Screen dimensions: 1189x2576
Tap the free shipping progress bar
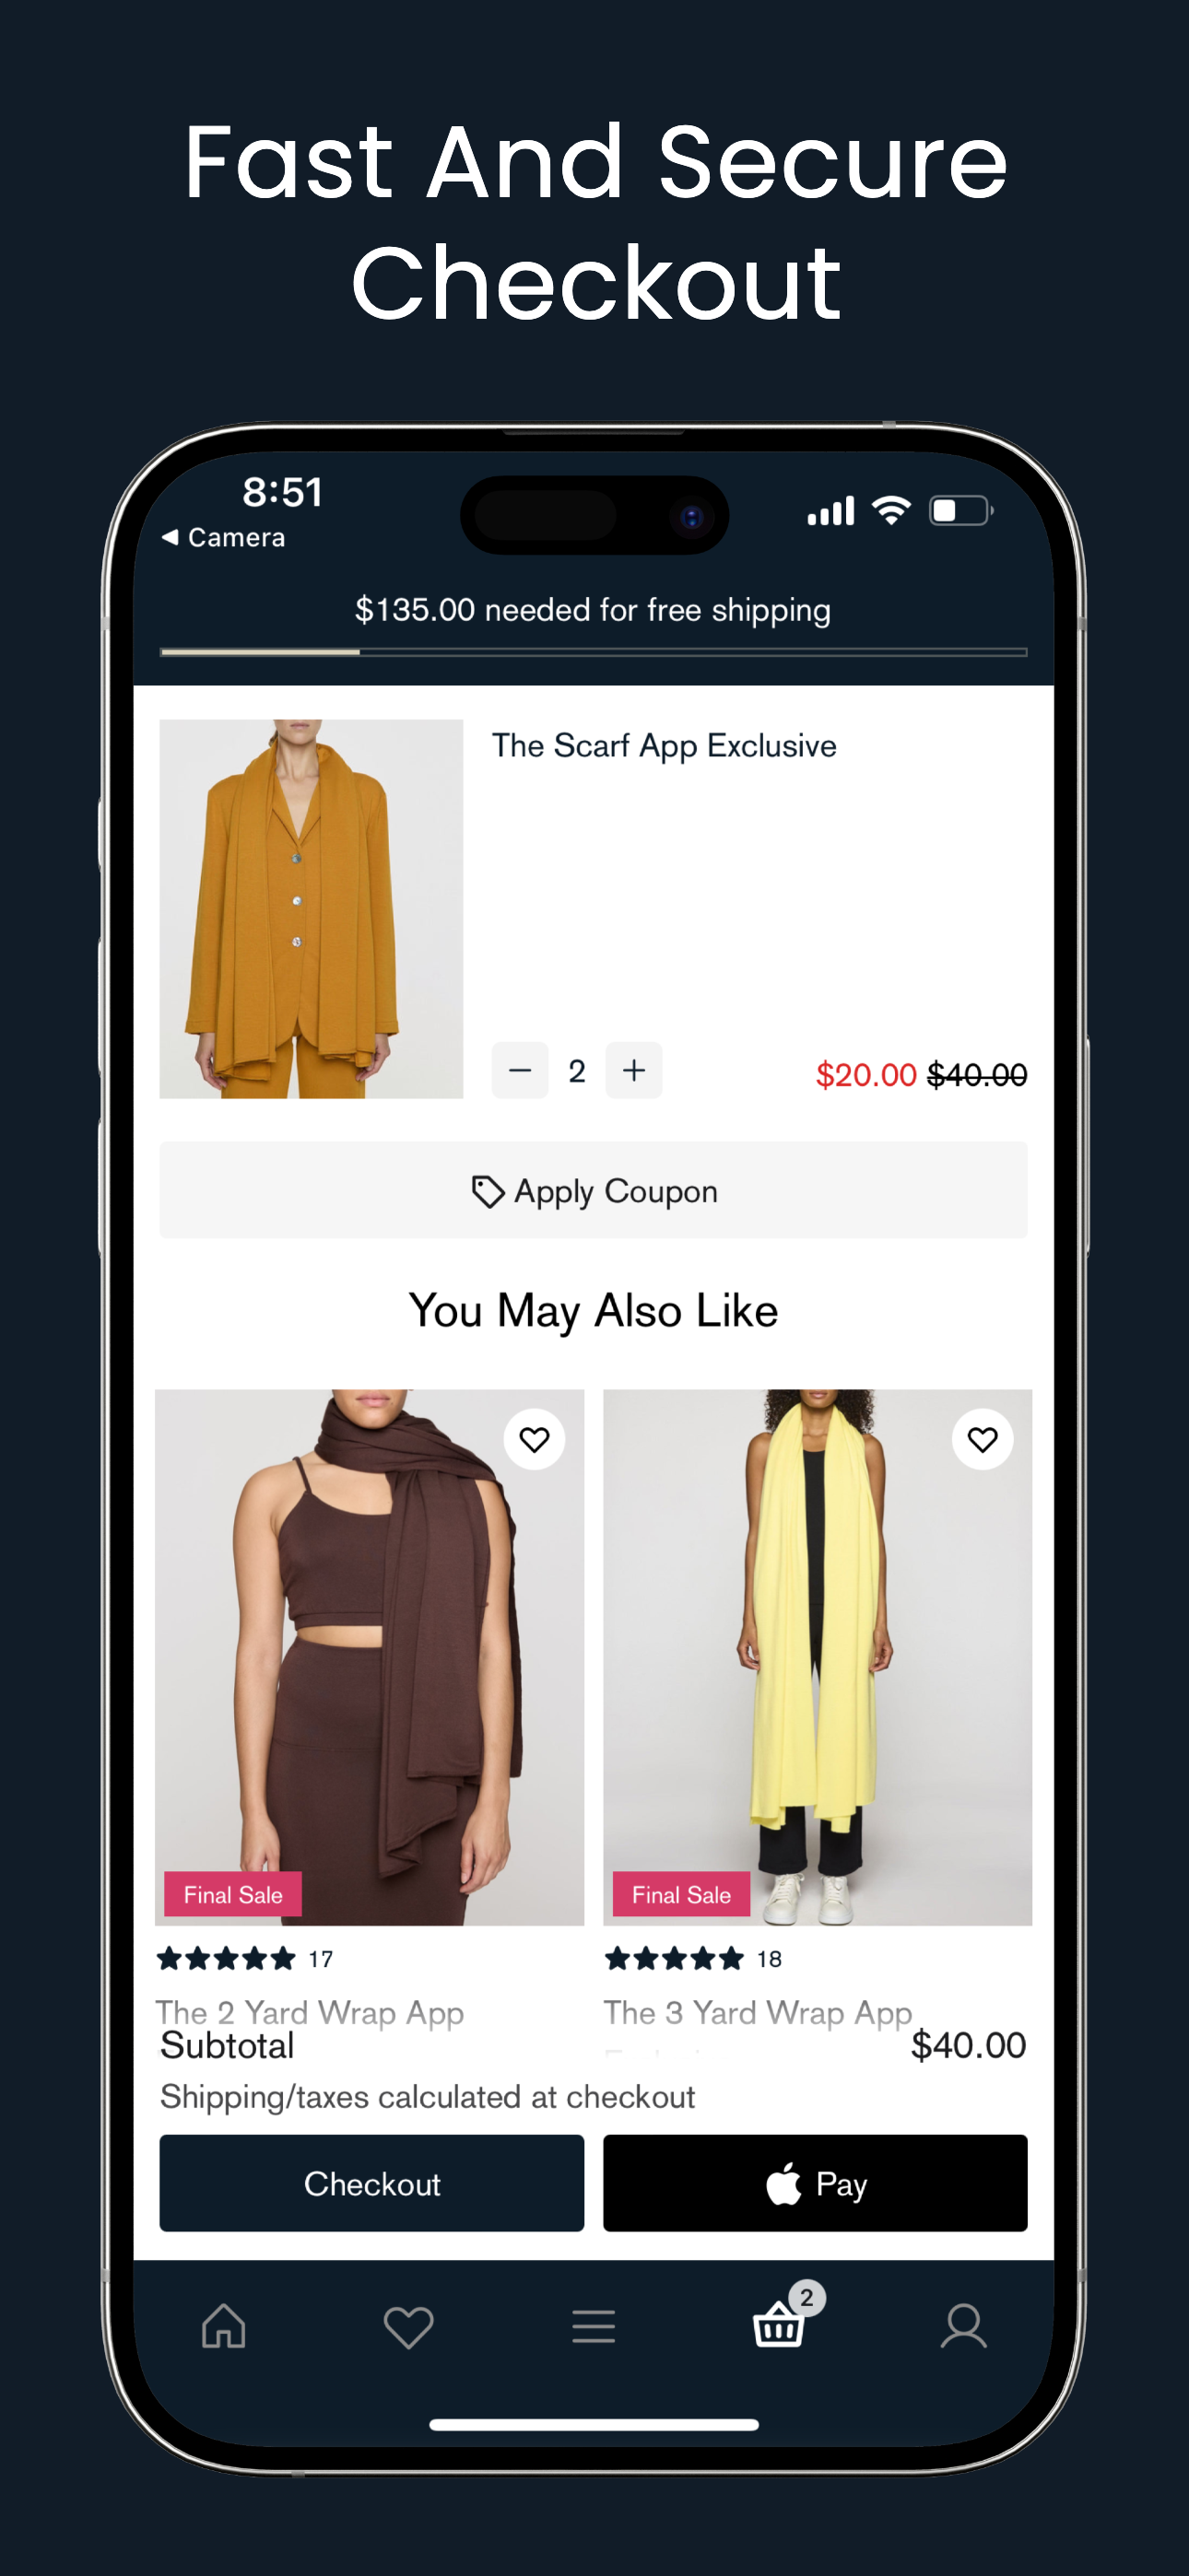coord(594,652)
